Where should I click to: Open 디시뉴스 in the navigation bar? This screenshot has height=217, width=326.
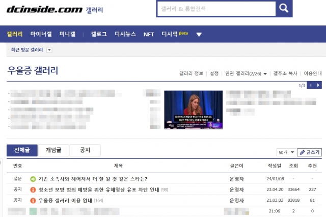(x=125, y=34)
